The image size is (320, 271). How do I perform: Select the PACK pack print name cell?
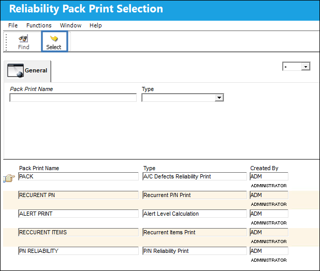click(x=78, y=176)
